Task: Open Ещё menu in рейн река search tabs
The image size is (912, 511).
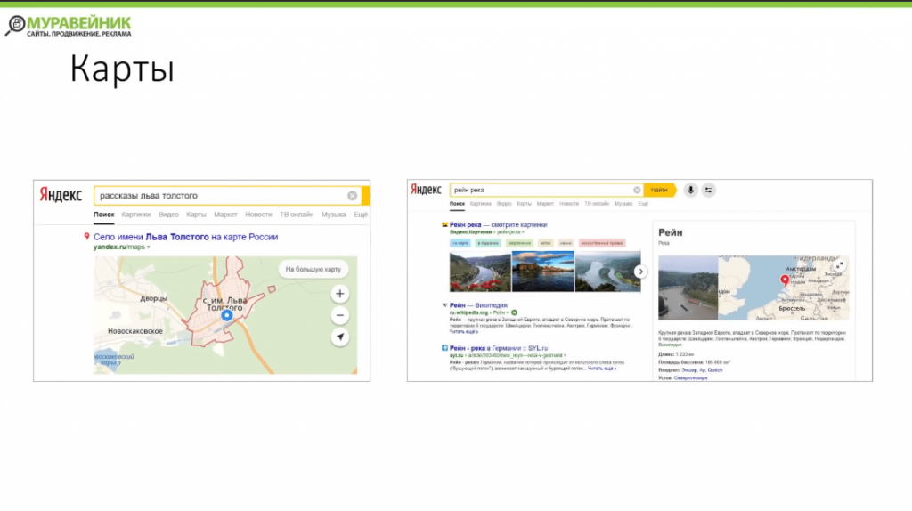Action: click(x=643, y=204)
